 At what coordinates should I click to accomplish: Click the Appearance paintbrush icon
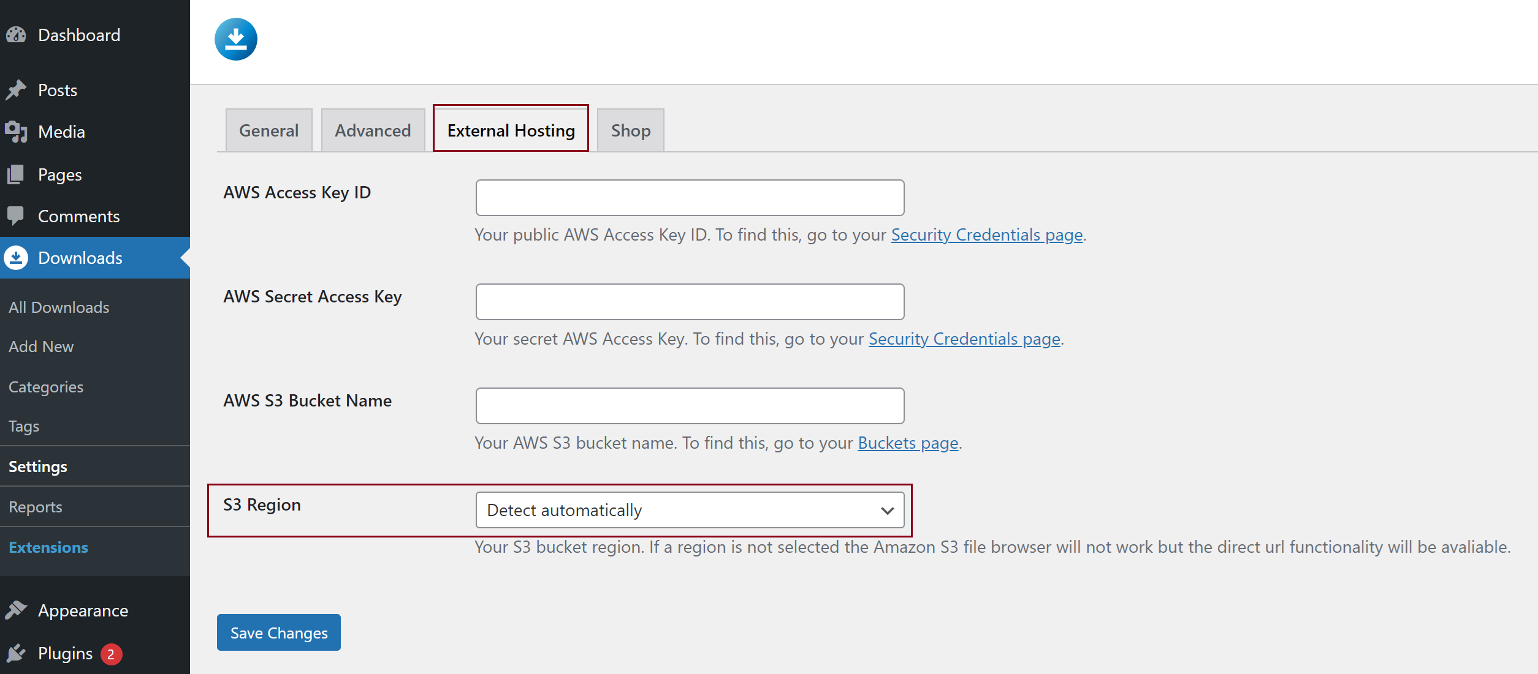(16, 610)
